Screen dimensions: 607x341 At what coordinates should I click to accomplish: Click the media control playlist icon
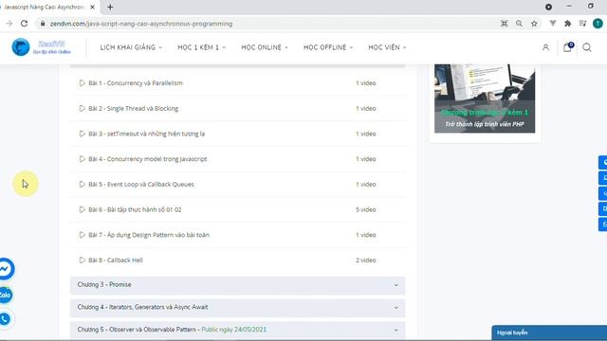coord(582,24)
